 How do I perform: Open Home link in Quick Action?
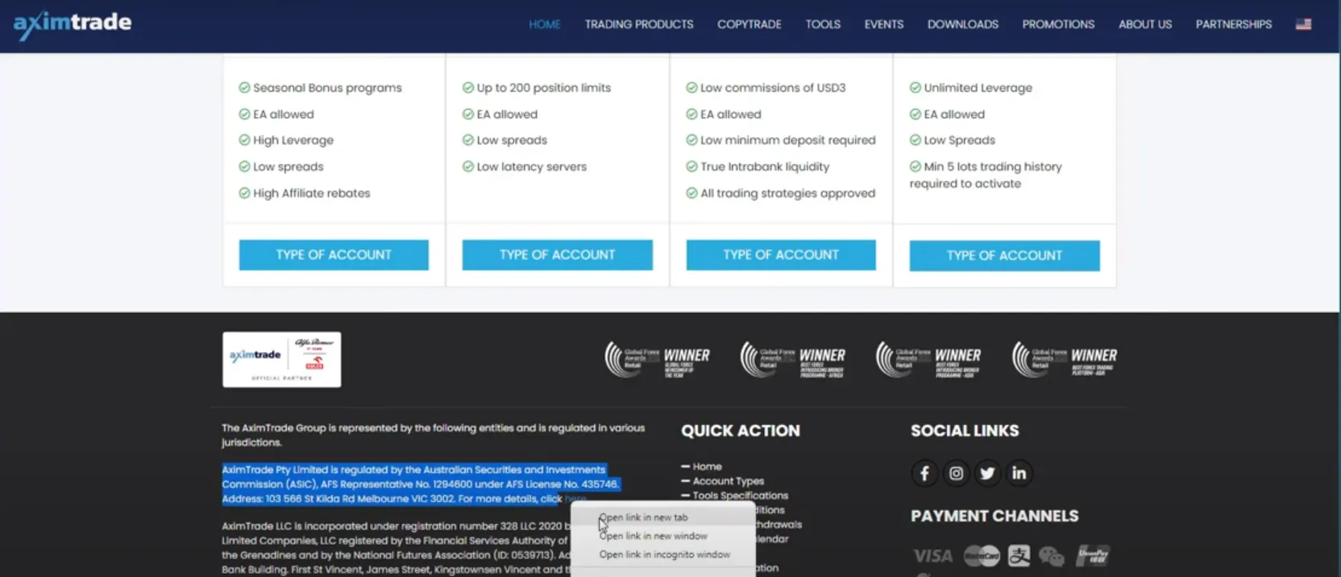pyautogui.click(x=707, y=467)
